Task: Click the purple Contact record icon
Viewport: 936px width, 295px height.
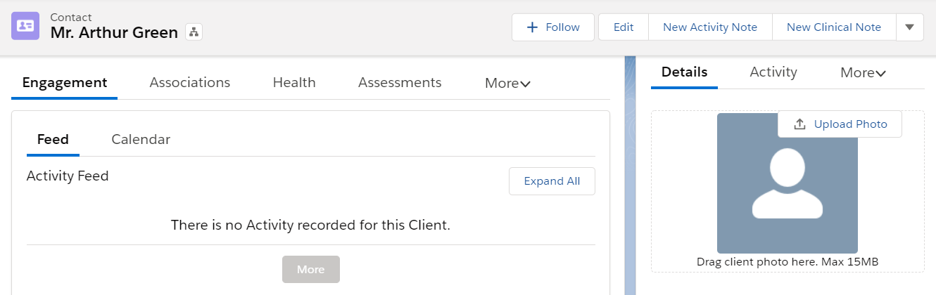Action: click(25, 26)
